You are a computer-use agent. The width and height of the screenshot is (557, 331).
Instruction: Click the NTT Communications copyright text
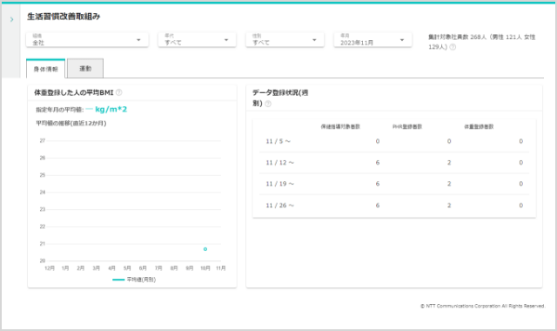tap(482, 306)
